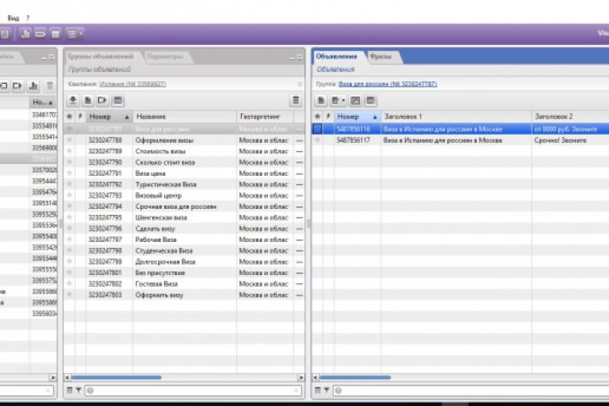Delete the selected ad group with the trash icon
The width and height of the screenshot is (609, 406).
[x=295, y=101]
